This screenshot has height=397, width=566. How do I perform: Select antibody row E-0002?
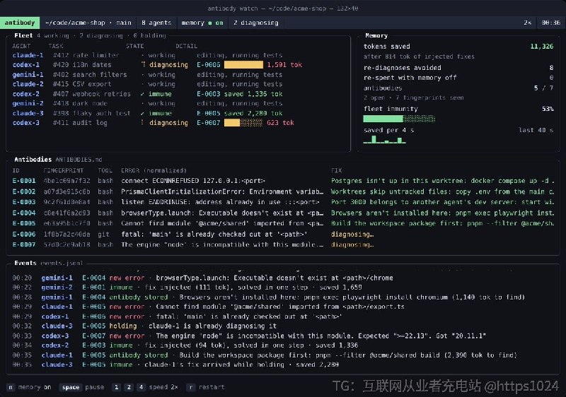click(283, 191)
